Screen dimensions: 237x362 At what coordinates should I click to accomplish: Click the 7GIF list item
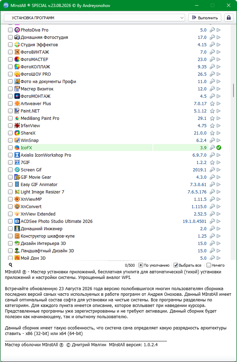pos(25,163)
